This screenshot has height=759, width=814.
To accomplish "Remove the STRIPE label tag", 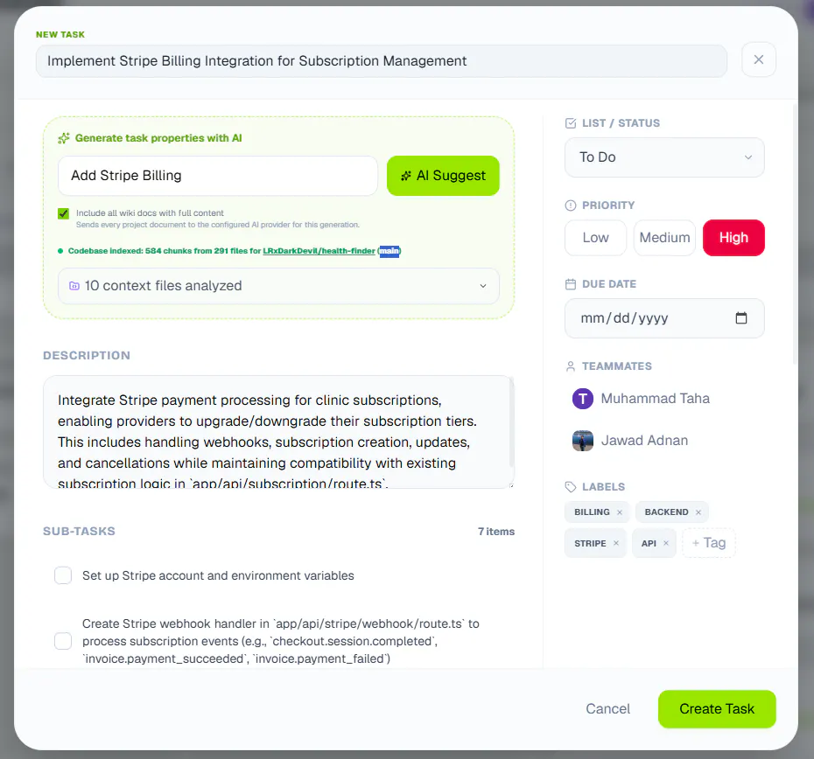I will [x=616, y=543].
